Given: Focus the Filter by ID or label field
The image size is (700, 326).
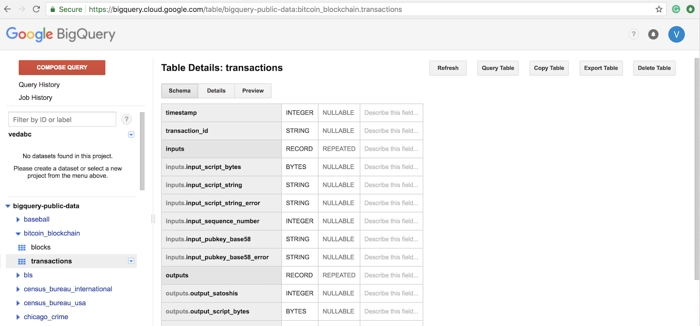Looking at the screenshot, I should tap(62, 119).
